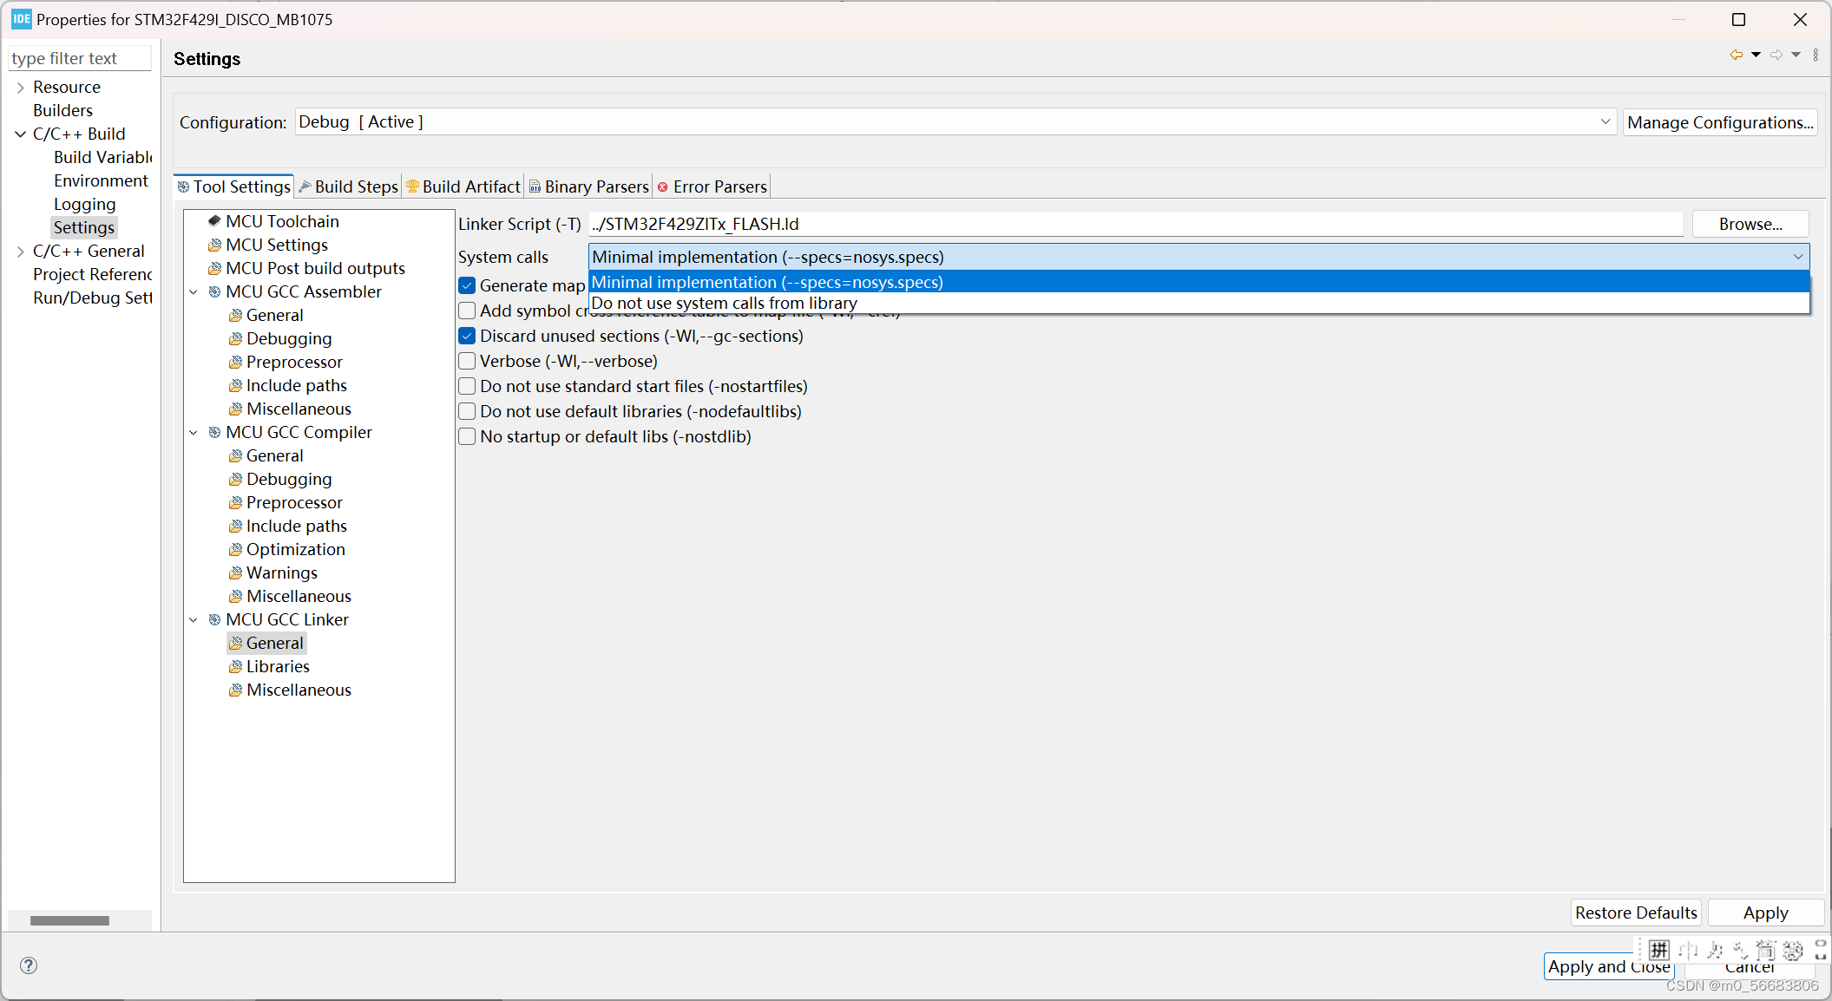Open the Configuration dropdown
1832x1001 pixels.
(1605, 122)
